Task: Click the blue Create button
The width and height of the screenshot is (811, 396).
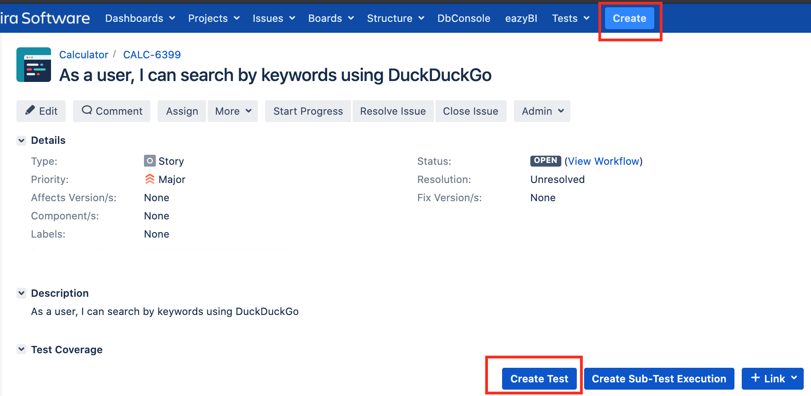Action: (630, 18)
